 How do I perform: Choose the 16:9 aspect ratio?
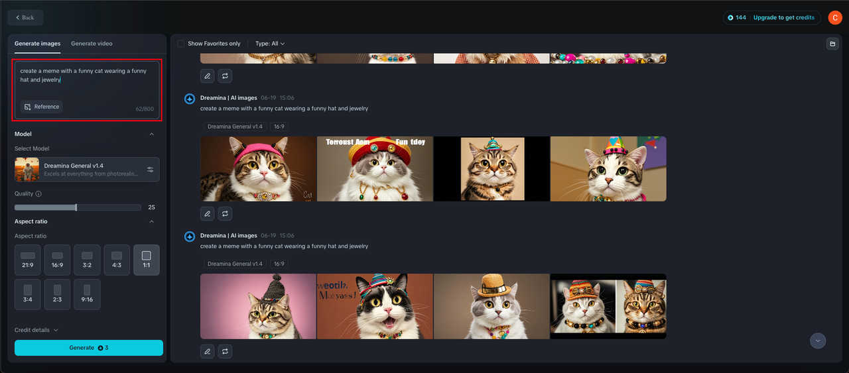click(57, 260)
